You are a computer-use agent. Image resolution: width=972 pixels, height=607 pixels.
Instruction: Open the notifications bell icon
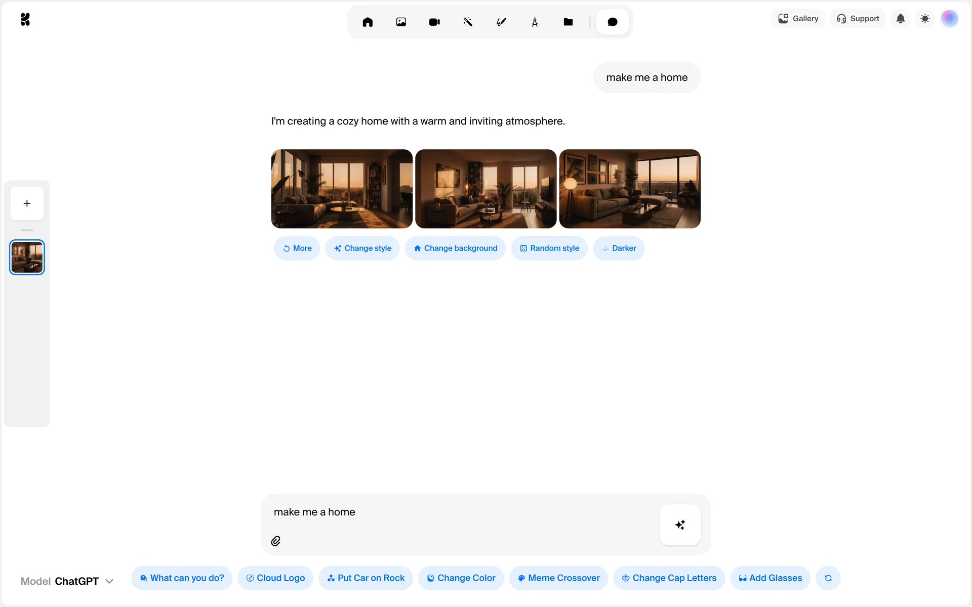[x=900, y=19]
